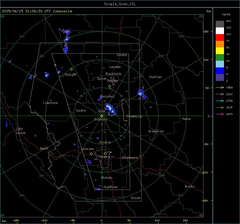Click the Drumheller map label
The height and width of the screenshot is (224, 240).
pyautogui.click(x=156, y=131)
